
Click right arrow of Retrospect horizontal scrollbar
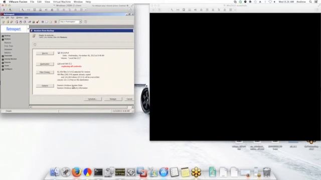132,107
